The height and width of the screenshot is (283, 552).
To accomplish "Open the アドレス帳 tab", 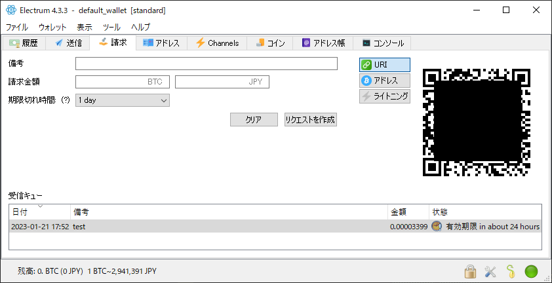I will click(323, 43).
